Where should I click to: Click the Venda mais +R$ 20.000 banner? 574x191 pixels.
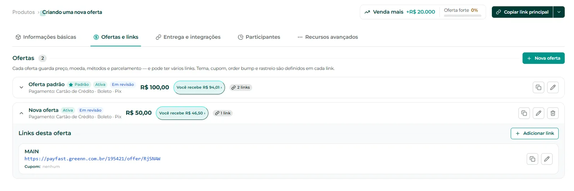click(400, 12)
